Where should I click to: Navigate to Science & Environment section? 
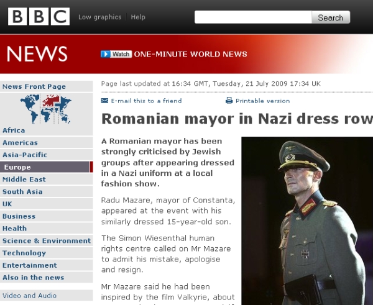[x=47, y=241]
